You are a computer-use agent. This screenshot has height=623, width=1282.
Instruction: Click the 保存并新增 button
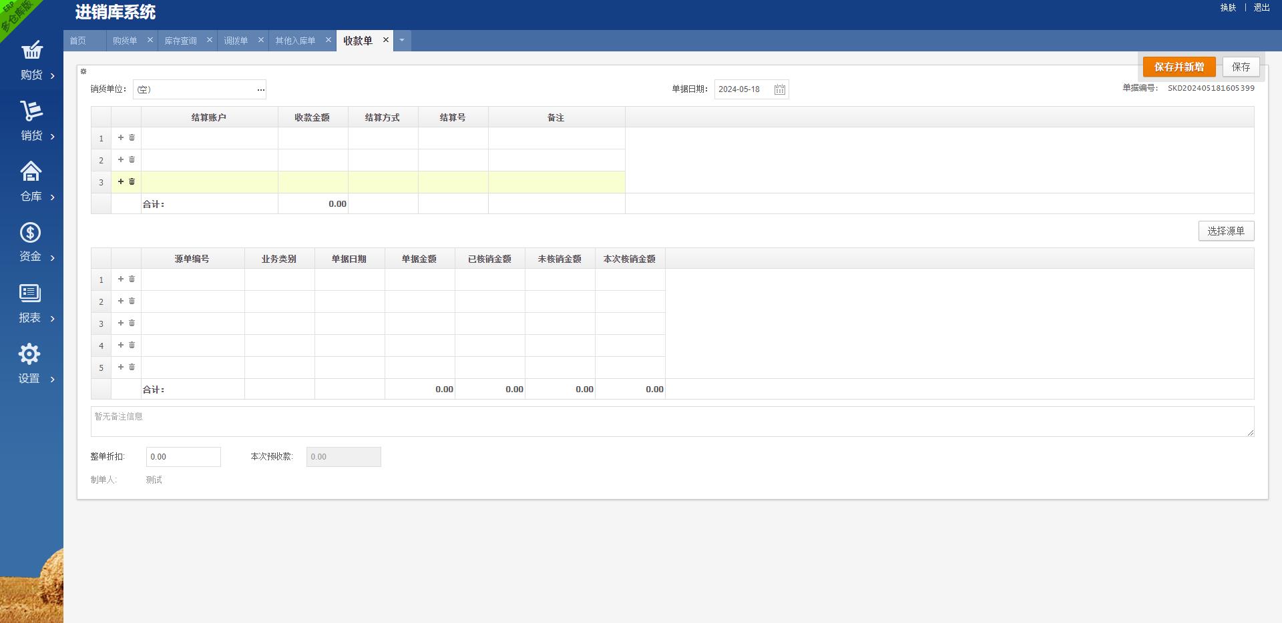point(1179,67)
